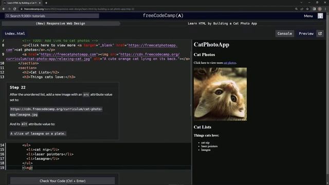Click the Things cats love h3 code line
The width and height of the screenshot is (329, 185).
[x=49, y=77]
